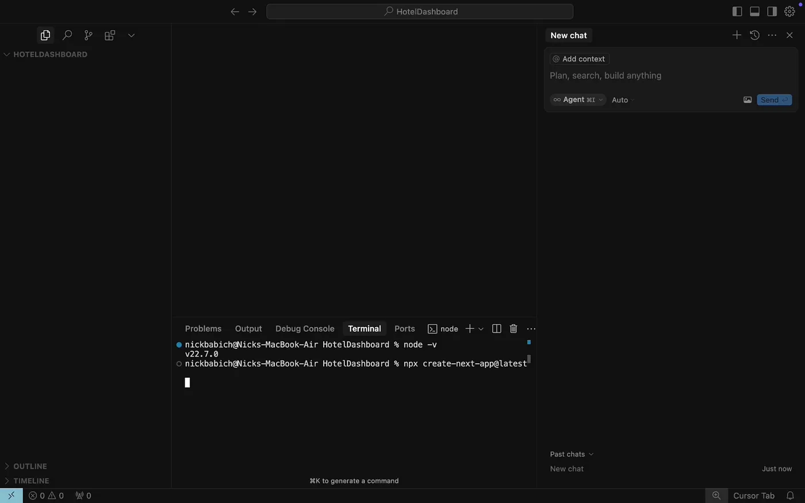Toggle the bottom panel visibility
Screen dimensions: 805x503
point(754,11)
